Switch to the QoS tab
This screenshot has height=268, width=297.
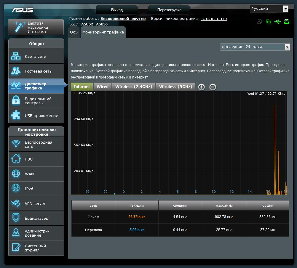coord(74,32)
